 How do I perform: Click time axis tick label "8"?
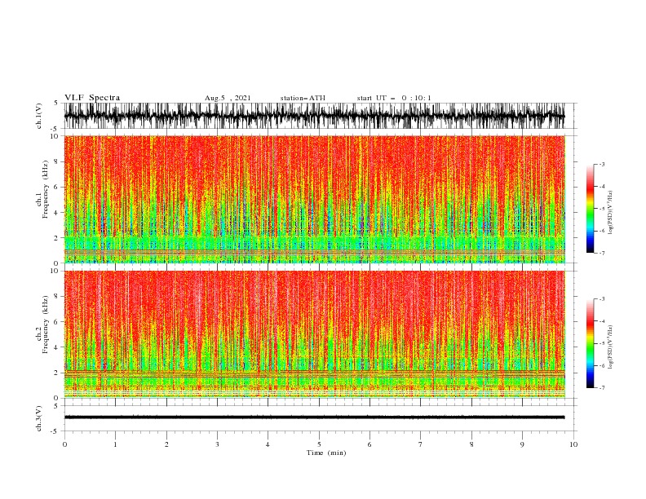click(x=471, y=444)
